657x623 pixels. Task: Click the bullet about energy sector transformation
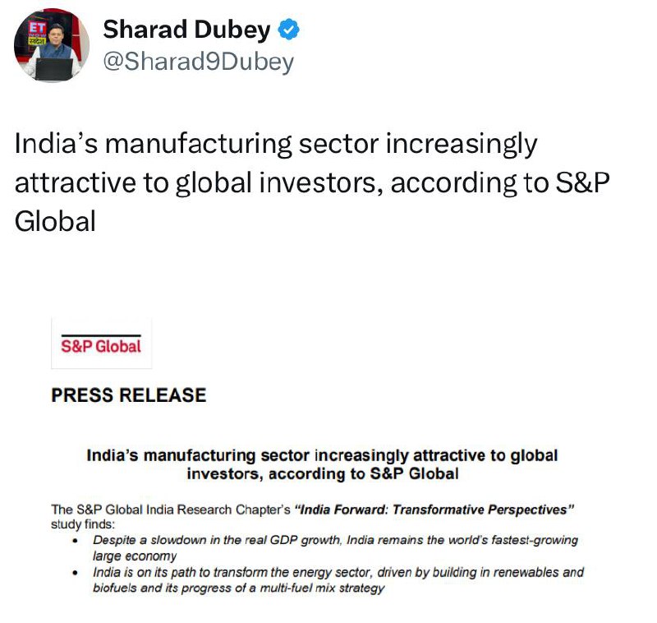(338, 579)
